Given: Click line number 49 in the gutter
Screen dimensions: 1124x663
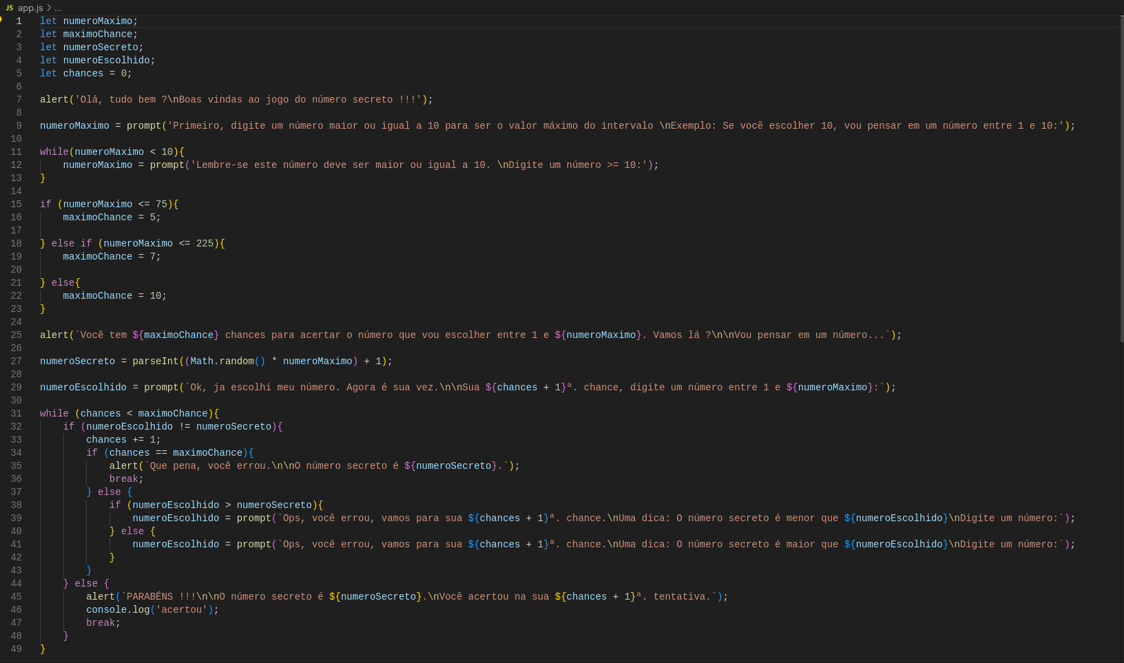Looking at the screenshot, I should tap(16, 649).
